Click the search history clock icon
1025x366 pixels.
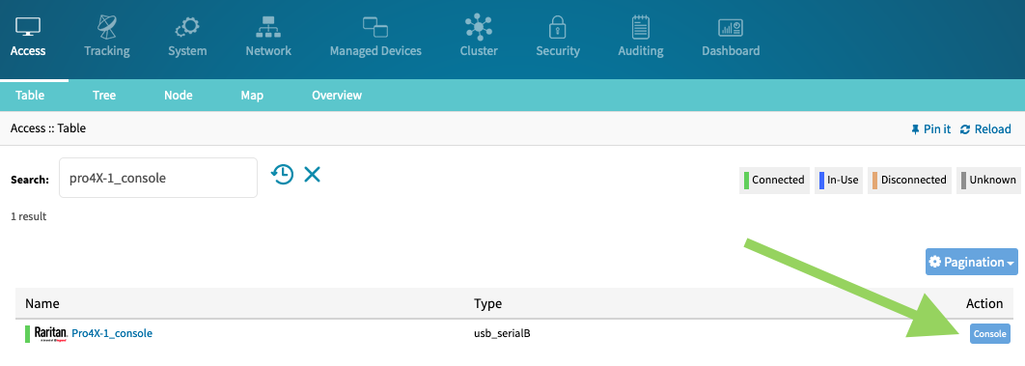283,175
